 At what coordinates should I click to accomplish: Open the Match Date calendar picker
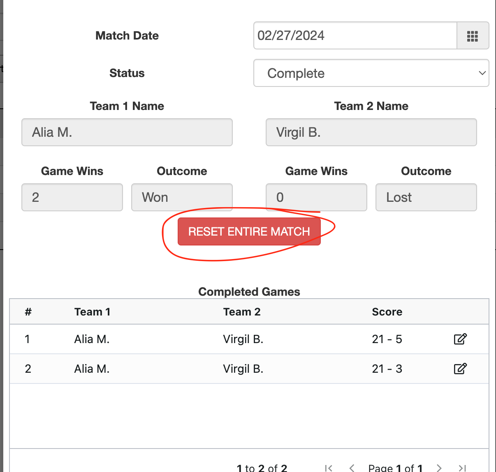(473, 36)
